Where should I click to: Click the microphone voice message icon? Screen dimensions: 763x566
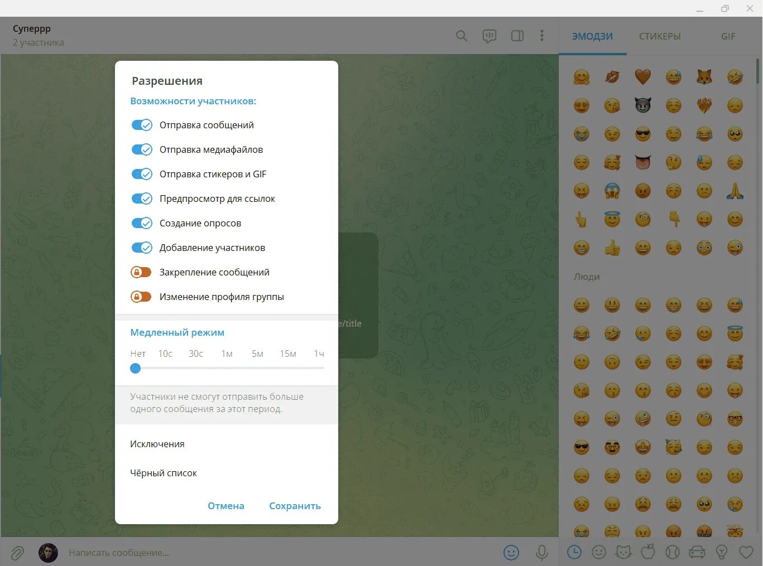pos(541,553)
